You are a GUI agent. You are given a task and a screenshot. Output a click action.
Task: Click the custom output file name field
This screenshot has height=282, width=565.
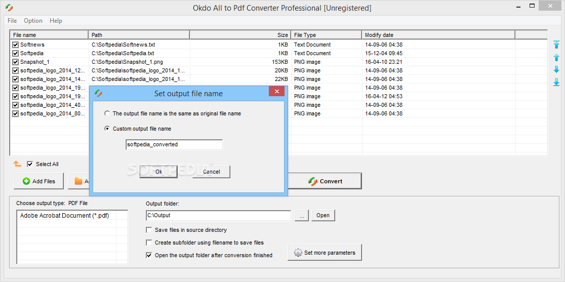pyautogui.click(x=174, y=144)
